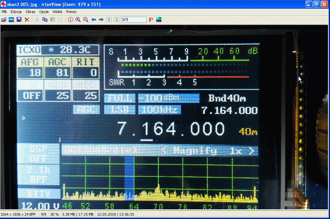
Task: Click the 9/9 image counter field
Action: click(134, 20)
